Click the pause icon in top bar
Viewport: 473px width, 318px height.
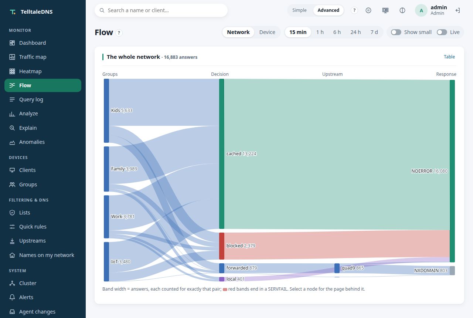pos(368,10)
